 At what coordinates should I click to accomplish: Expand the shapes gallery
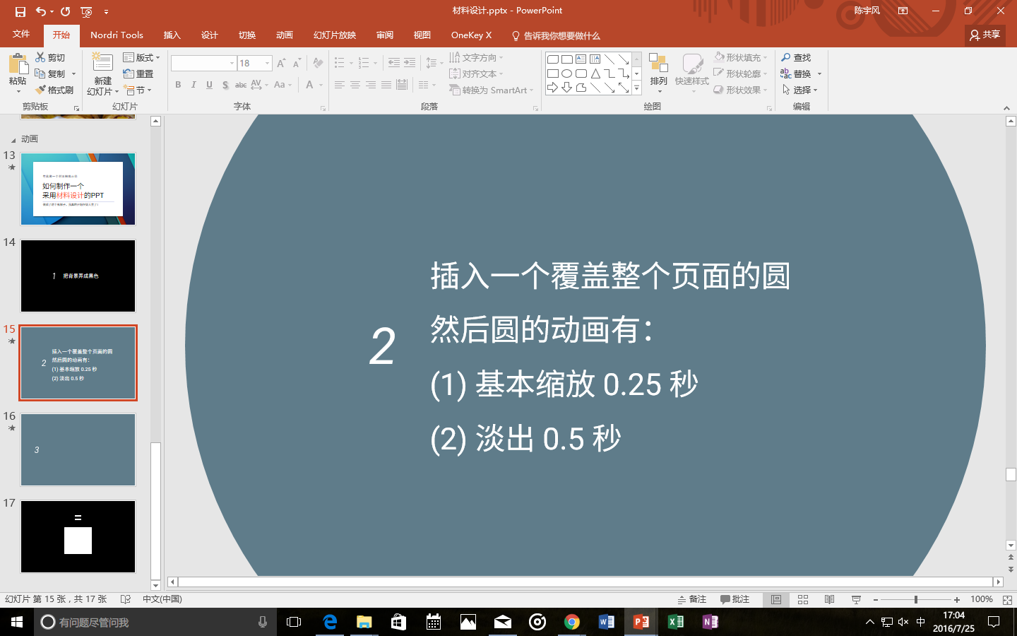pos(636,88)
